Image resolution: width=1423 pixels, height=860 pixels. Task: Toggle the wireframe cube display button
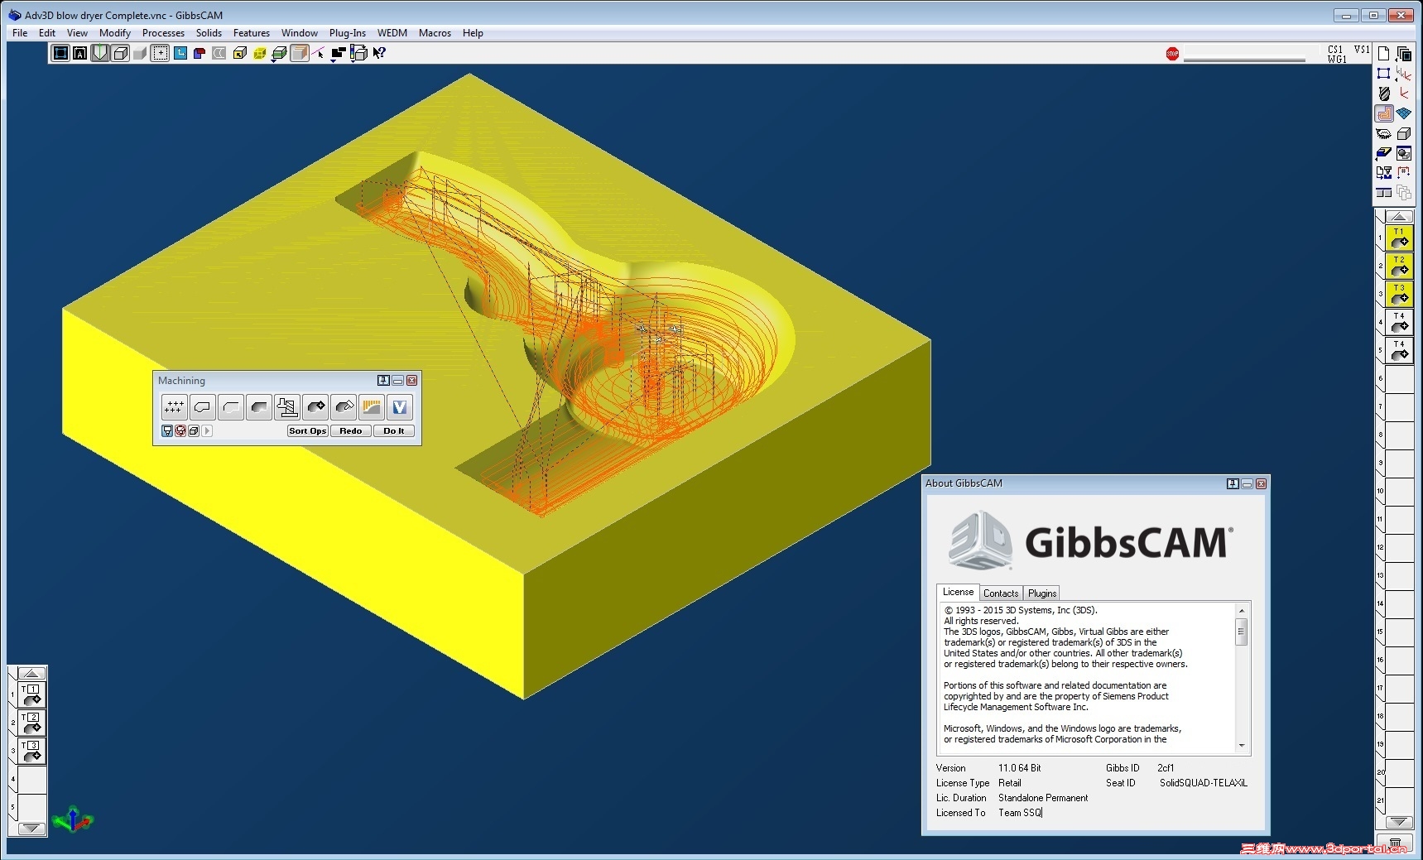pyautogui.click(x=120, y=53)
